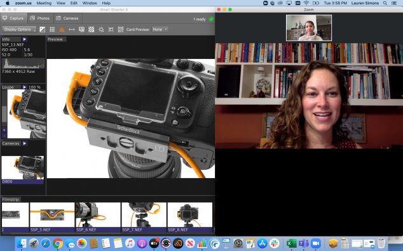Click the 100 % loupe zoom value
The height and width of the screenshot is (251, 403).
coord(34,87)
